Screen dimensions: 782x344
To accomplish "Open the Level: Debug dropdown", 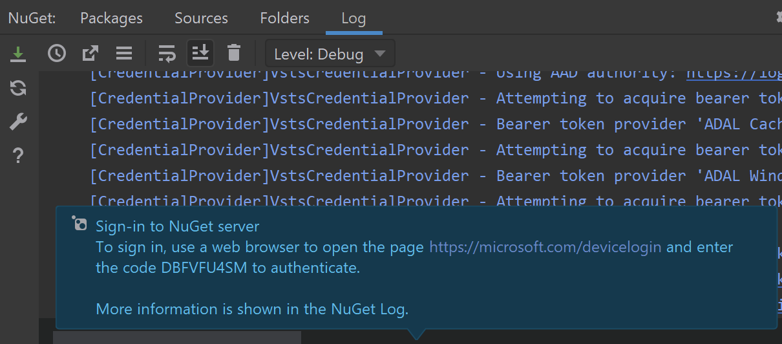I will click(x=330, y=54).
